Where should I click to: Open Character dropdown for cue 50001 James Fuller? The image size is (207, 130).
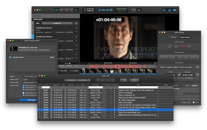tap(95, 90)
